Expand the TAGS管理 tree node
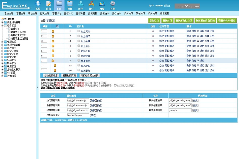 pyautogui.click(x=2, y=60)
